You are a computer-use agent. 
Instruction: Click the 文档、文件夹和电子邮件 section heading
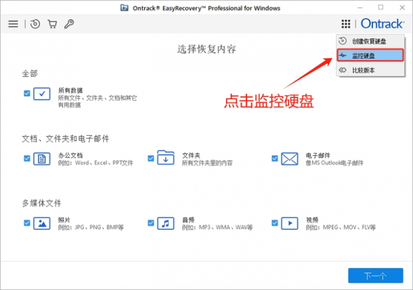[x=66, y=138]
